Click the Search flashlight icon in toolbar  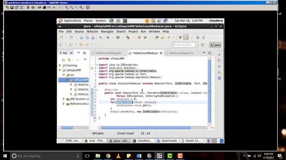(x=169, y=37)
